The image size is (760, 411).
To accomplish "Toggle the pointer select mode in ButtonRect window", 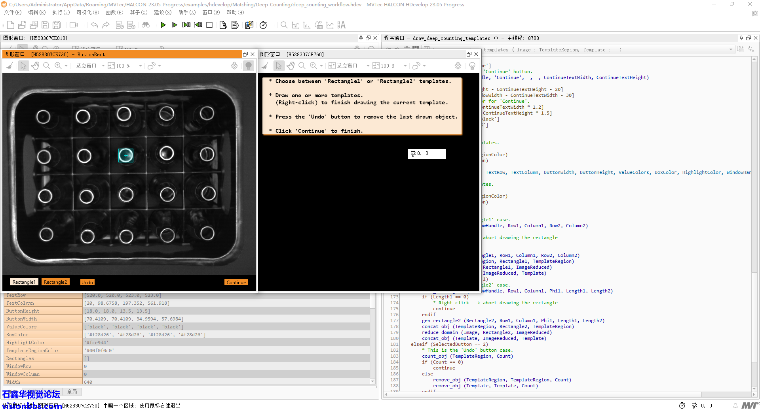I will pos(23,66).
